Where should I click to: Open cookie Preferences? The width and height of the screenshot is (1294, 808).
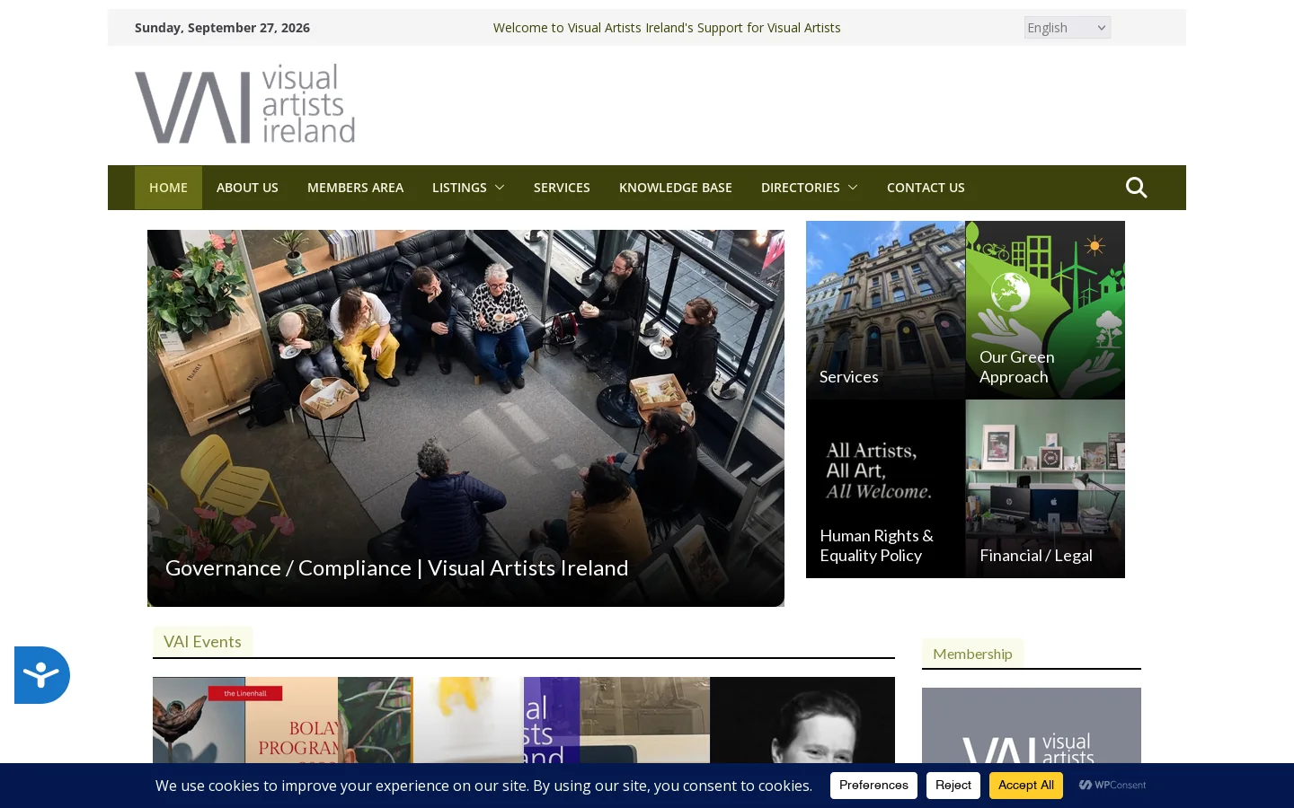[873, 786]
